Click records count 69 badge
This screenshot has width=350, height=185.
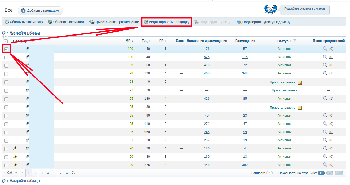point(269,173)
